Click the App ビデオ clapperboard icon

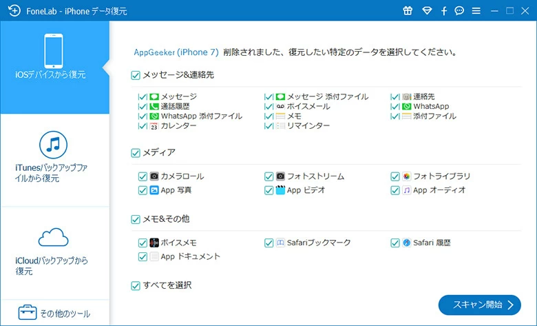pos(280,190)
